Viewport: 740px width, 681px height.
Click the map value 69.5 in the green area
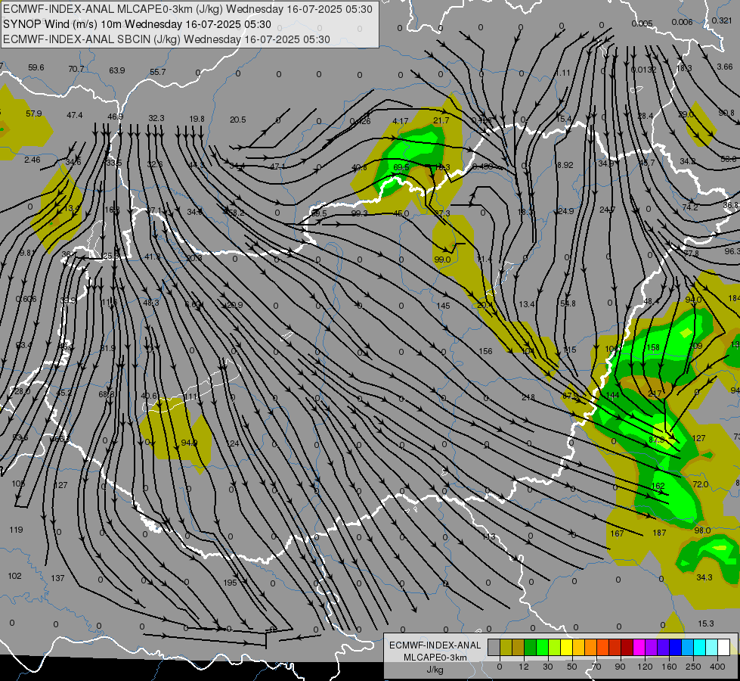tap(401, 167)
